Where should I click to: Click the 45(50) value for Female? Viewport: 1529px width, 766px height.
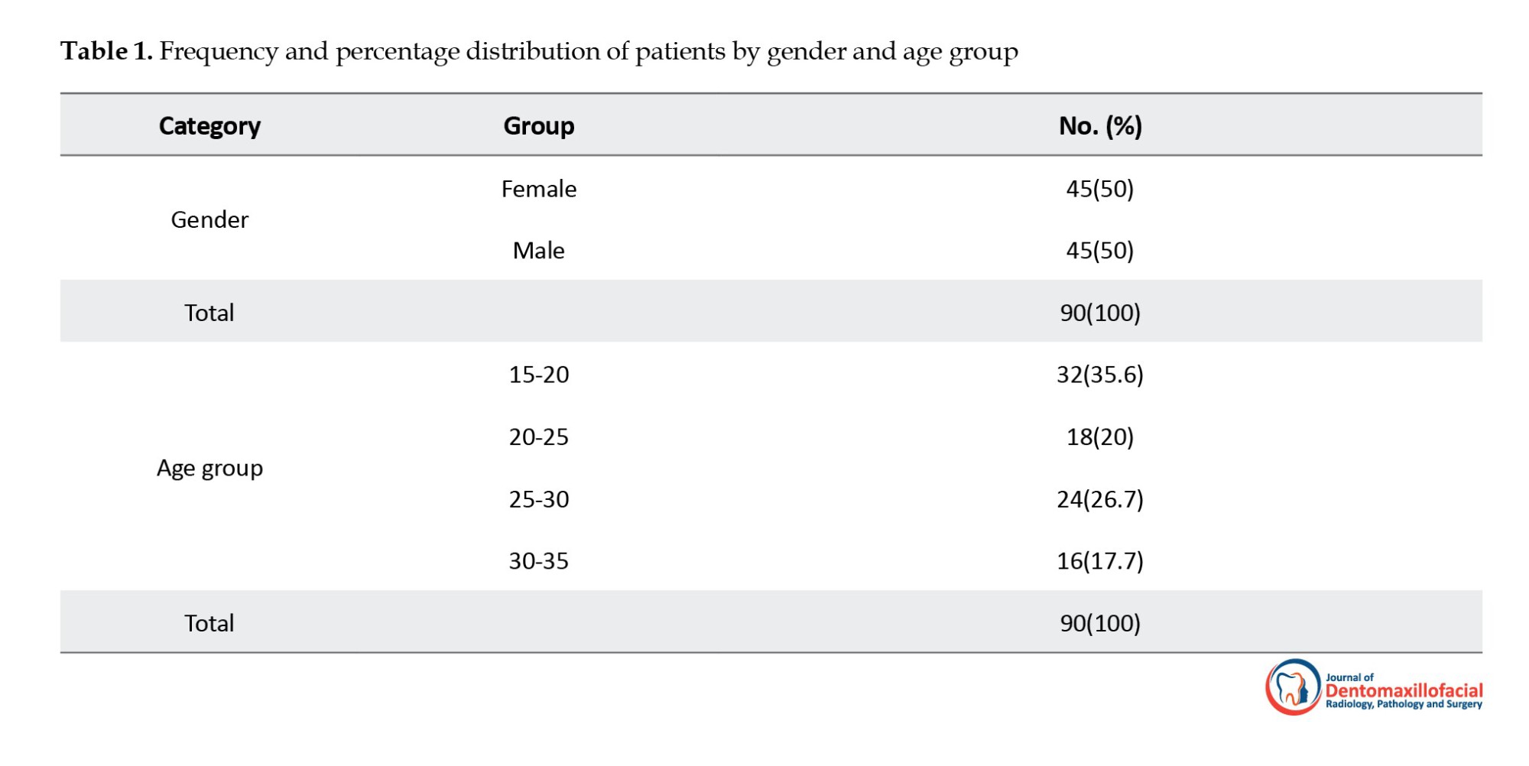1099,189
